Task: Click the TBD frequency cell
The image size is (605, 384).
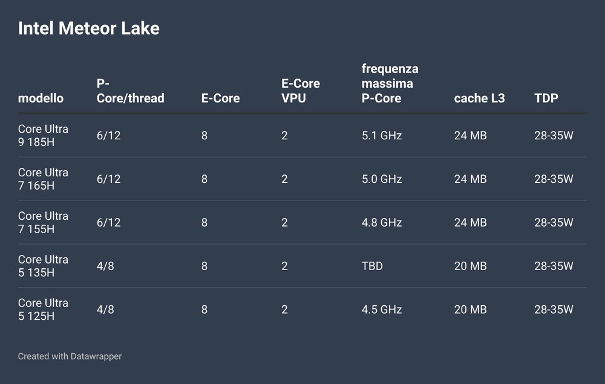Action: [372, 266]
